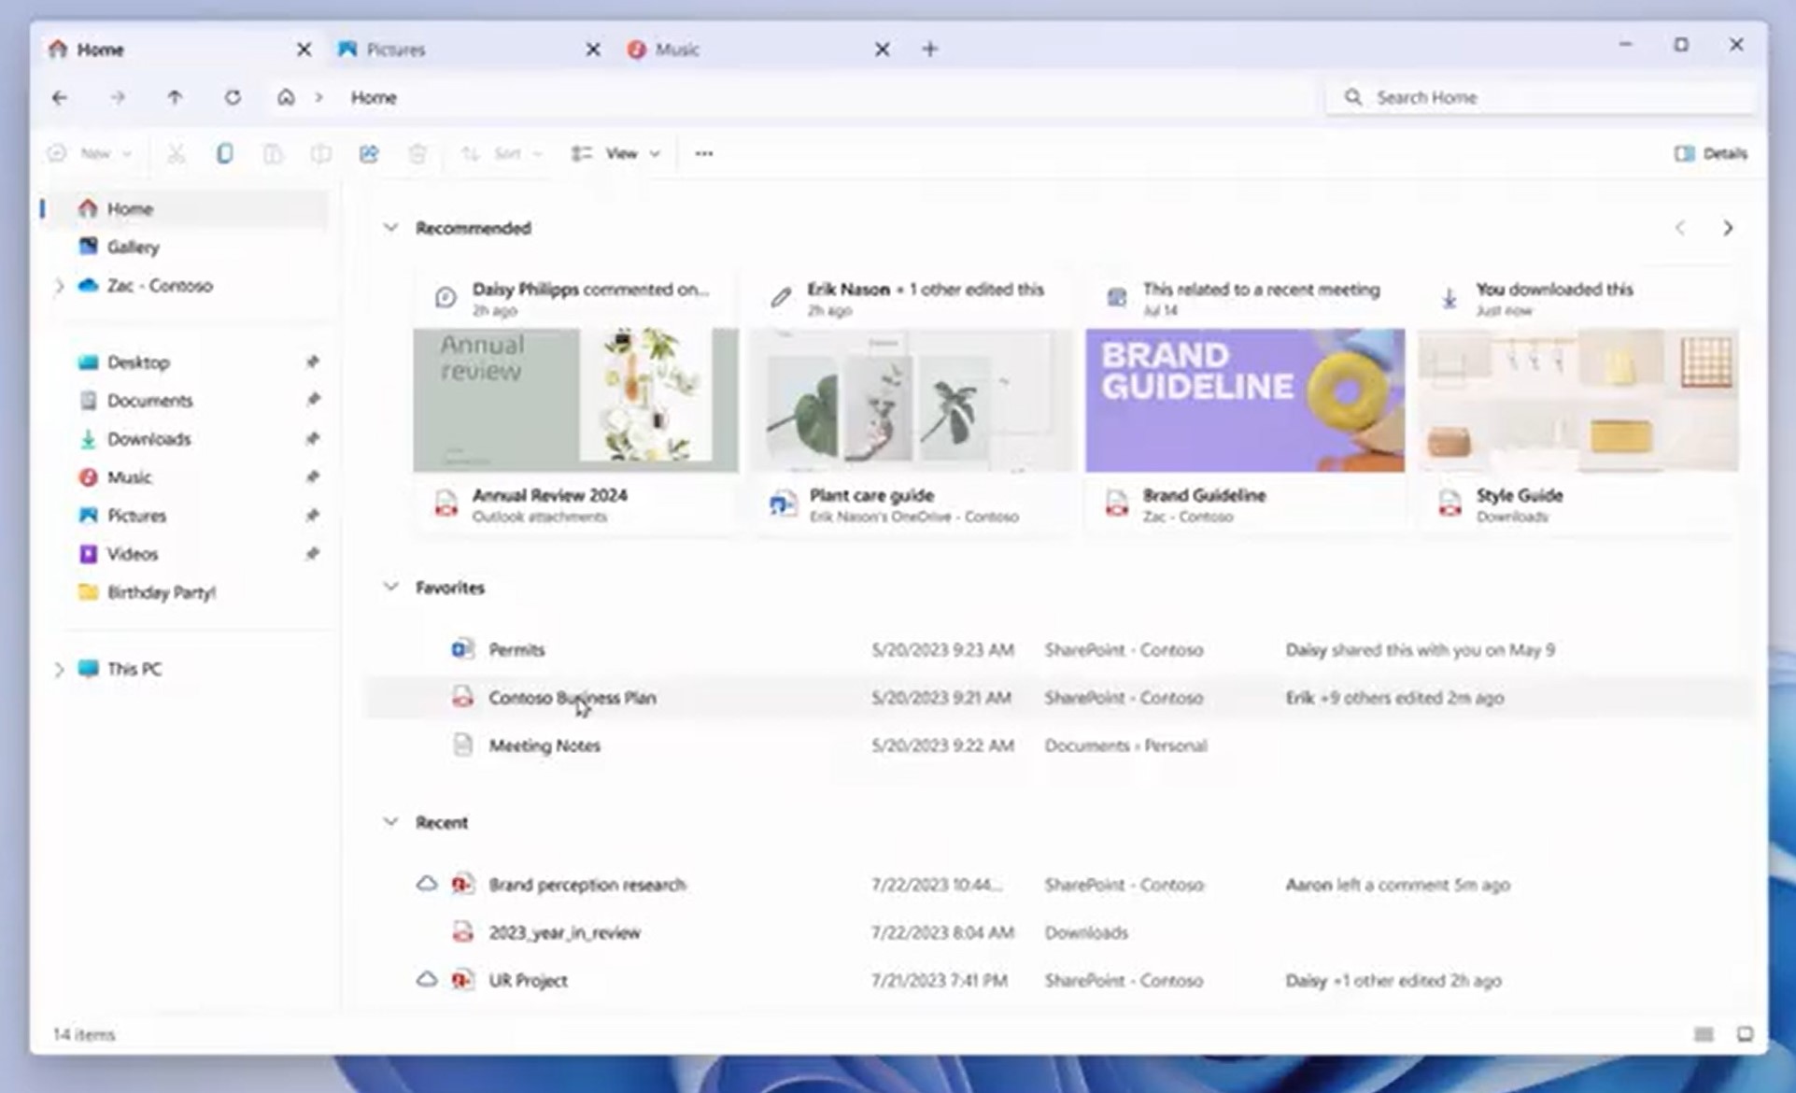Open Plant care guide thumbnail
The image size is (1796, 1093).
pyautogui.click(x=911, y=400)
